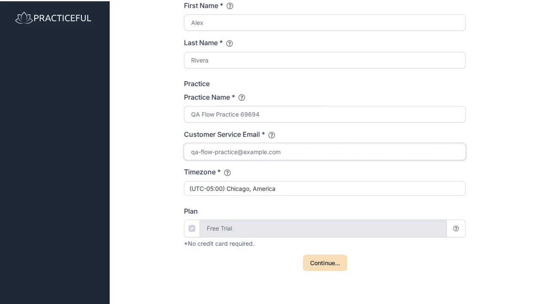Screen dimensions: 540x304
Task: Open help for Last Name field
Action: point(229,43)
